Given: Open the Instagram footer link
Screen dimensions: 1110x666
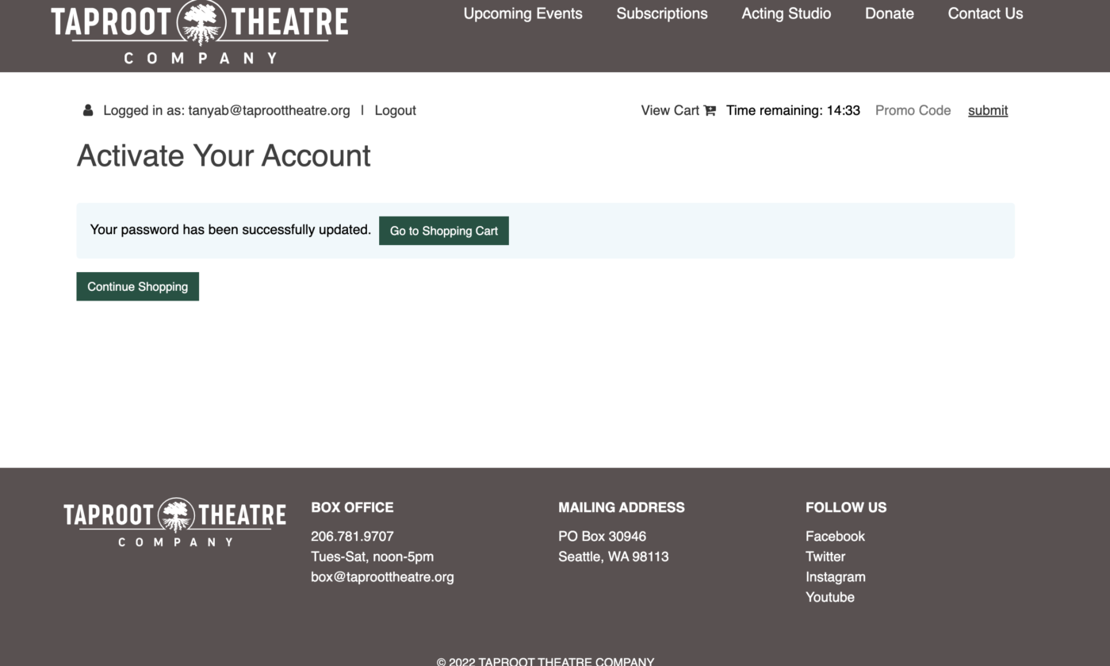Looking at the screenshot, I should pos(836,576).
